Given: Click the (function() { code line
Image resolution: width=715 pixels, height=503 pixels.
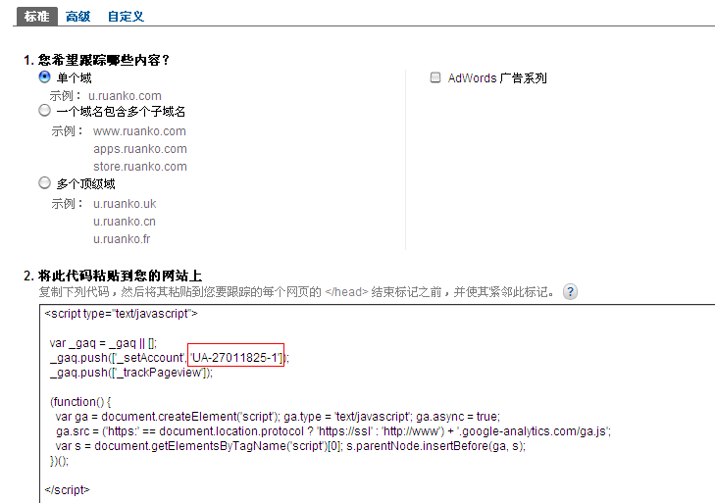Looking at the screenshot, I should click(80, 402).
